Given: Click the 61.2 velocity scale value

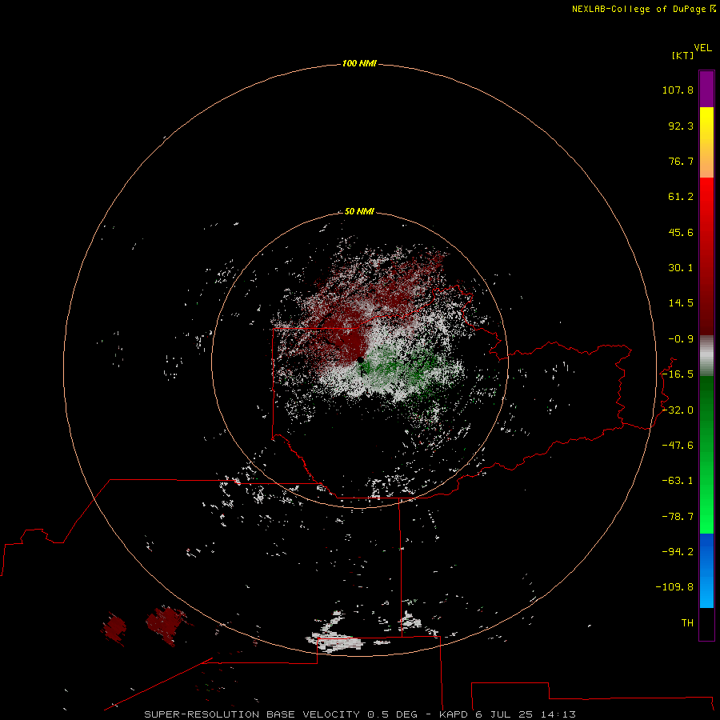Looking at the screenshot, I should [x=681, y=197].
